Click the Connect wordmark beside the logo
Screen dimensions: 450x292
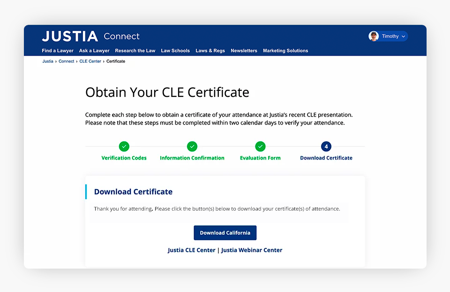(x=121, y=36)
